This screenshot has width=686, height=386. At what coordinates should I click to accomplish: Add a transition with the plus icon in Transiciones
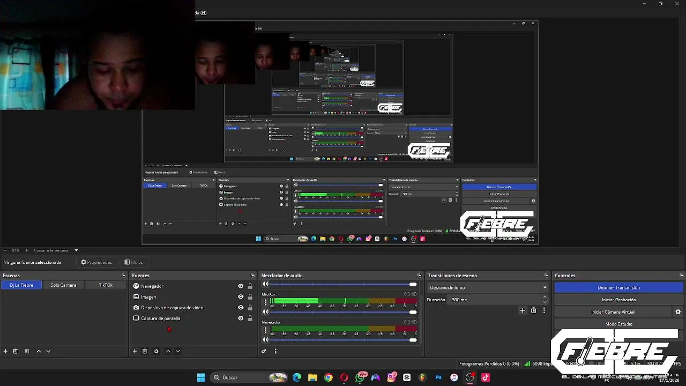523,310
